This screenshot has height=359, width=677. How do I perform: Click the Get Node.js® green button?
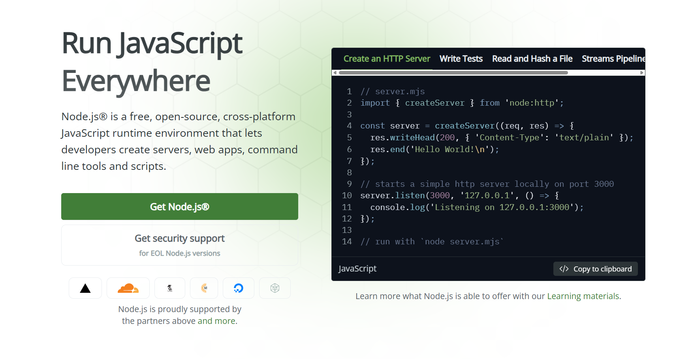(180, 206)
